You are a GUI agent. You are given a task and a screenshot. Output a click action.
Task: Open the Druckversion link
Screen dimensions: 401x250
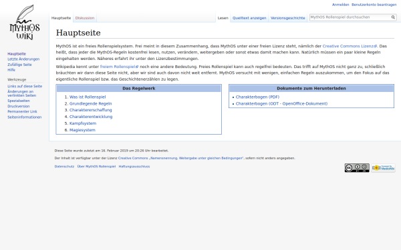[19, 106]
